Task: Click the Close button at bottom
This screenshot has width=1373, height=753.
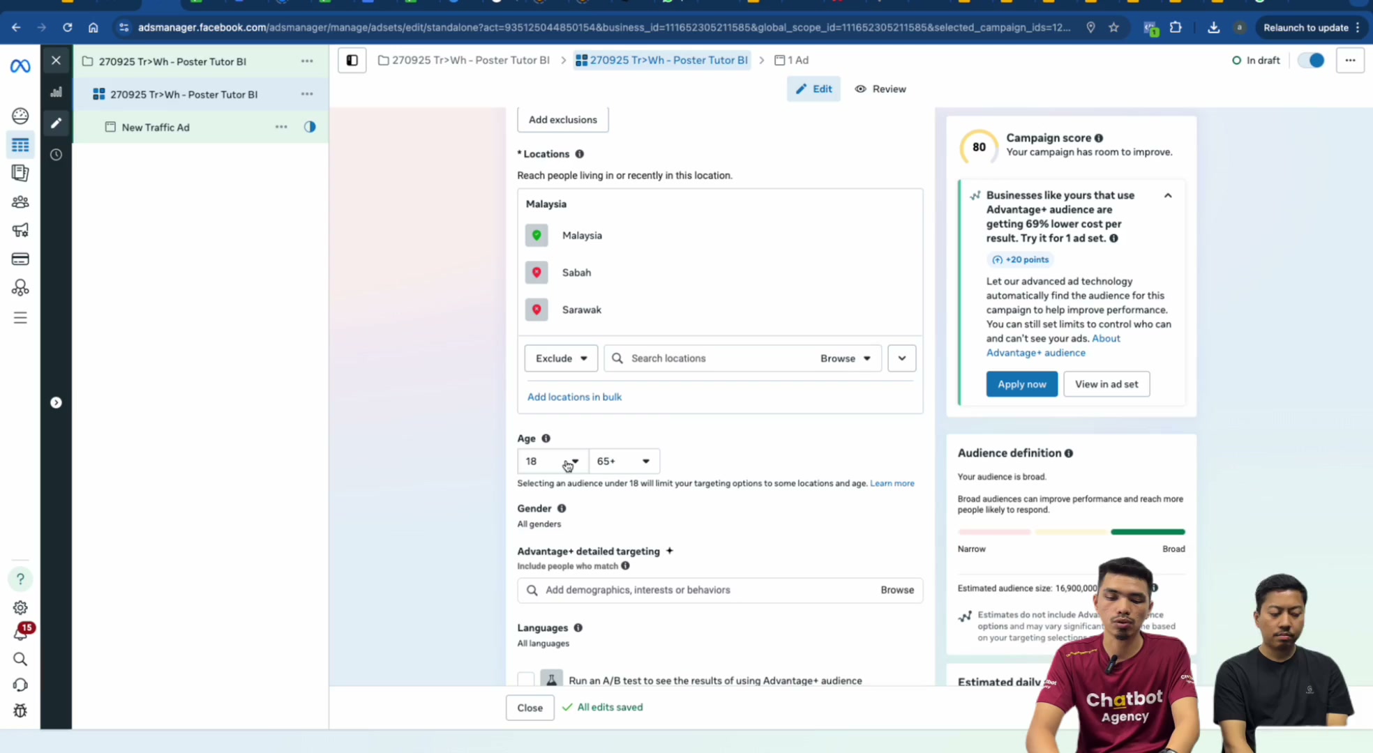Action: click(x=530, y=708)
